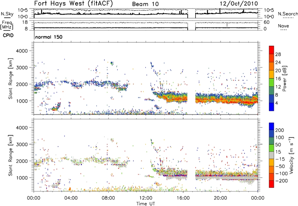Screen dimensions: 298x206
Task: Click the date '12/Oct/2010'
Action: coord(239,4)
